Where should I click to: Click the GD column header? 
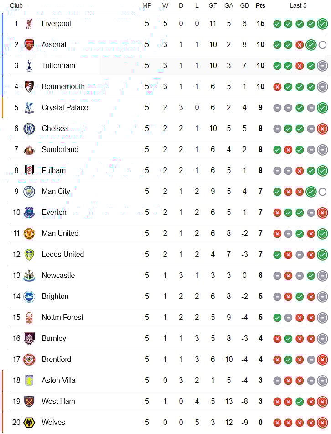pos(244,5)
